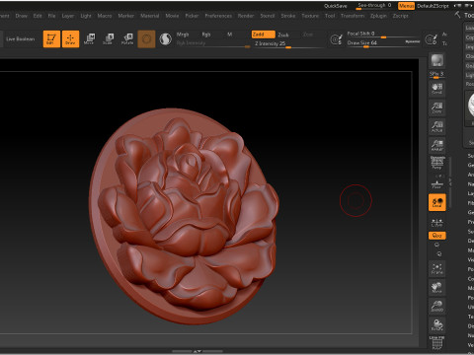Click the DefaultZScript button

pyautogui.click(x=433, y=6)
